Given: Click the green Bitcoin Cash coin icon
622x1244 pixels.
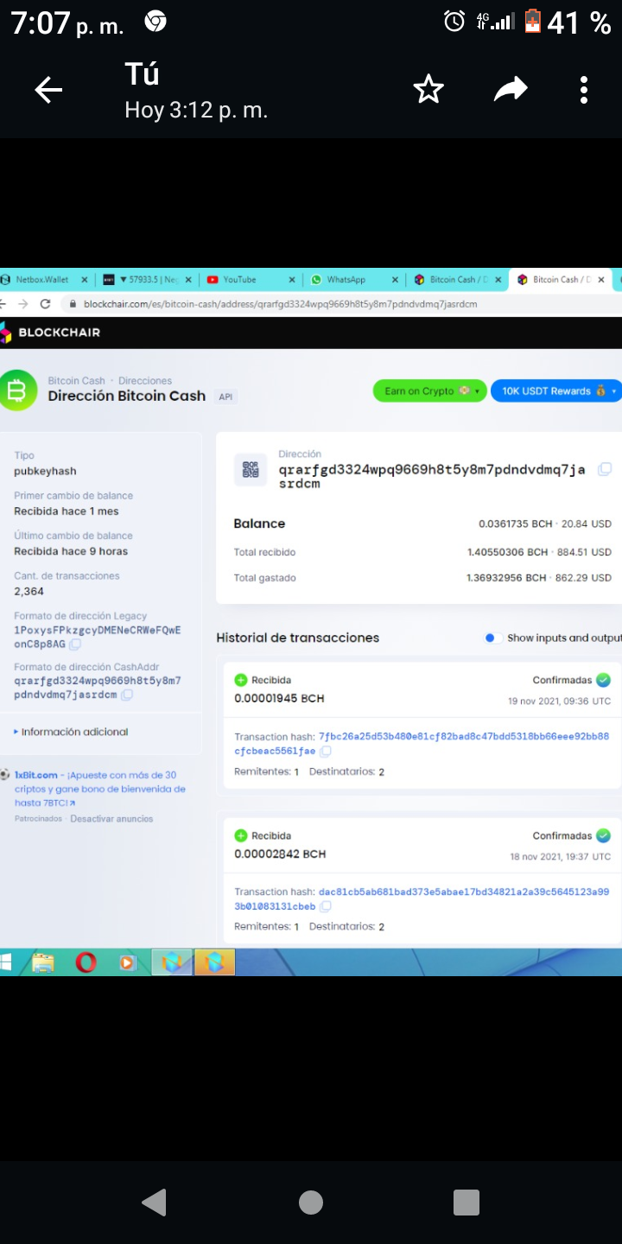Looking at the screenshot, I should pyautogui.click(x=17, y=390).
